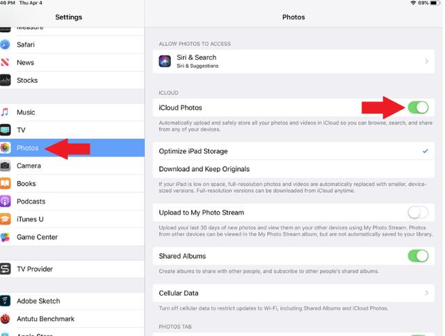
Task: Open Stocks settings
Action: click(72, 80)
